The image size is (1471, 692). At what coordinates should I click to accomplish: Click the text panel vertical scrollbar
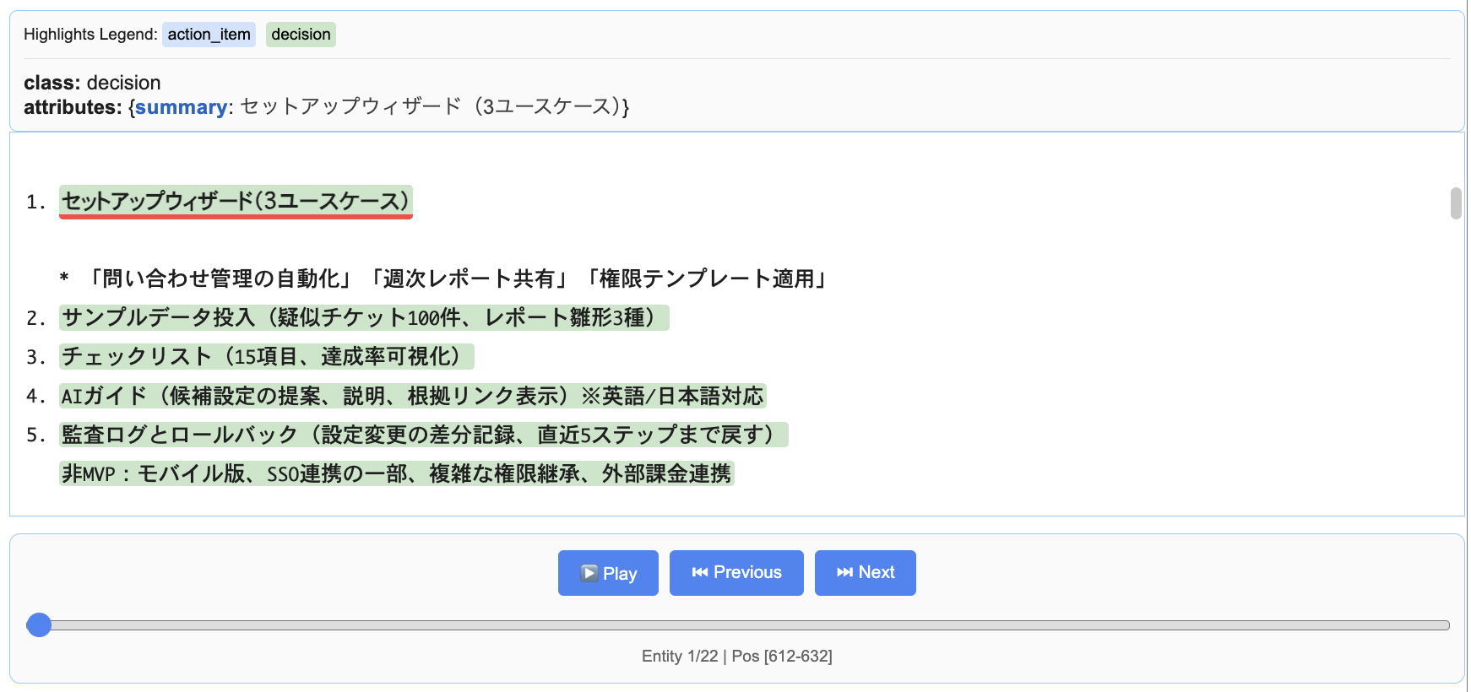click(x=1456, y=203)
